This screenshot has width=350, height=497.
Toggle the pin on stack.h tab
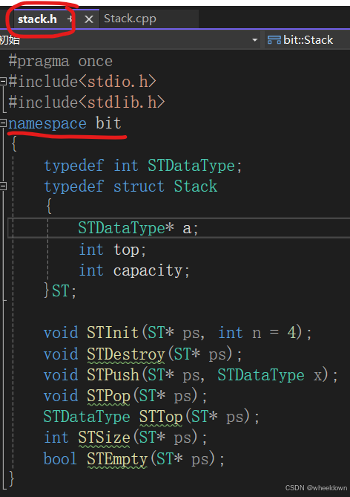[70, 19]
